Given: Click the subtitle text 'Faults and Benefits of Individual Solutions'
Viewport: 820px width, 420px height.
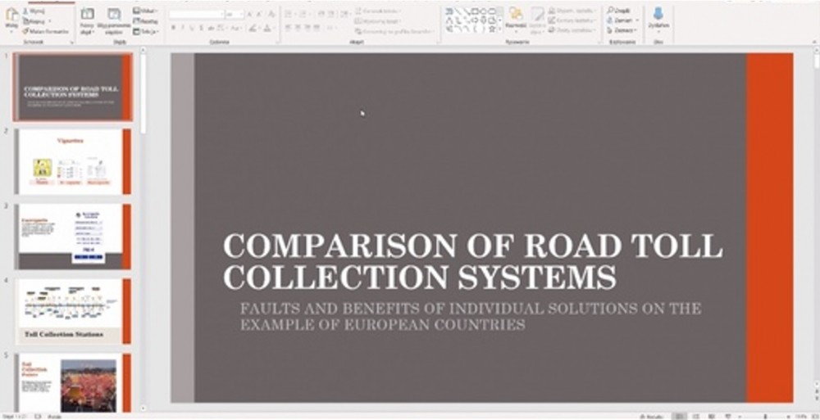Looking at the screenshot, I should (x=470, y=317).
